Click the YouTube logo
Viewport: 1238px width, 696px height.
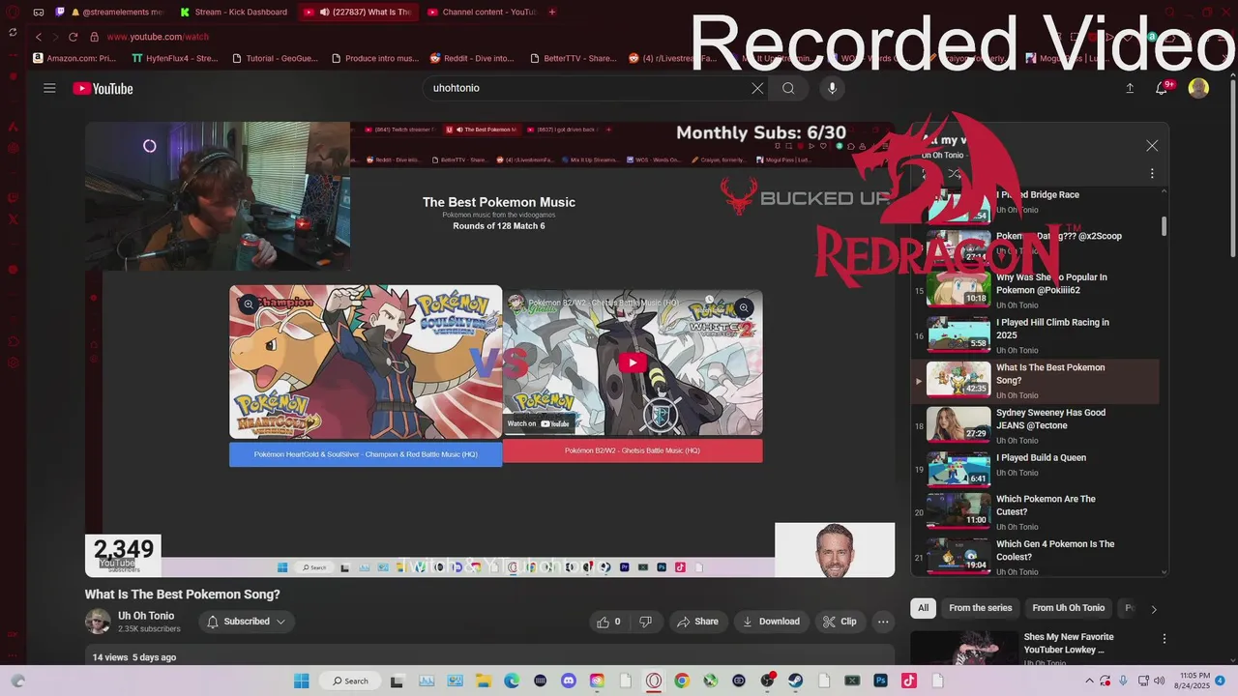(103, 89)
